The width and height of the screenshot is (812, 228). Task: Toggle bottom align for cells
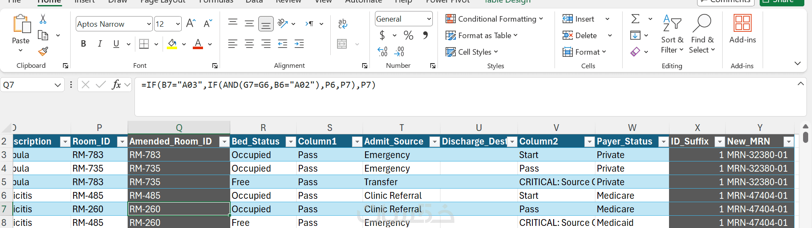pos(266,24)
